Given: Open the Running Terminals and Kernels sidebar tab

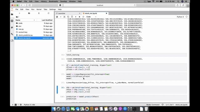Looking at the screenshot, I should point(12,21).
